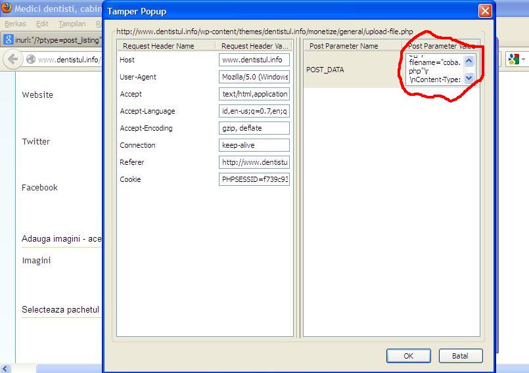Close the Tamper Popup window
Image resolution: width=529 pixels, height=373 pixels.
485,11
